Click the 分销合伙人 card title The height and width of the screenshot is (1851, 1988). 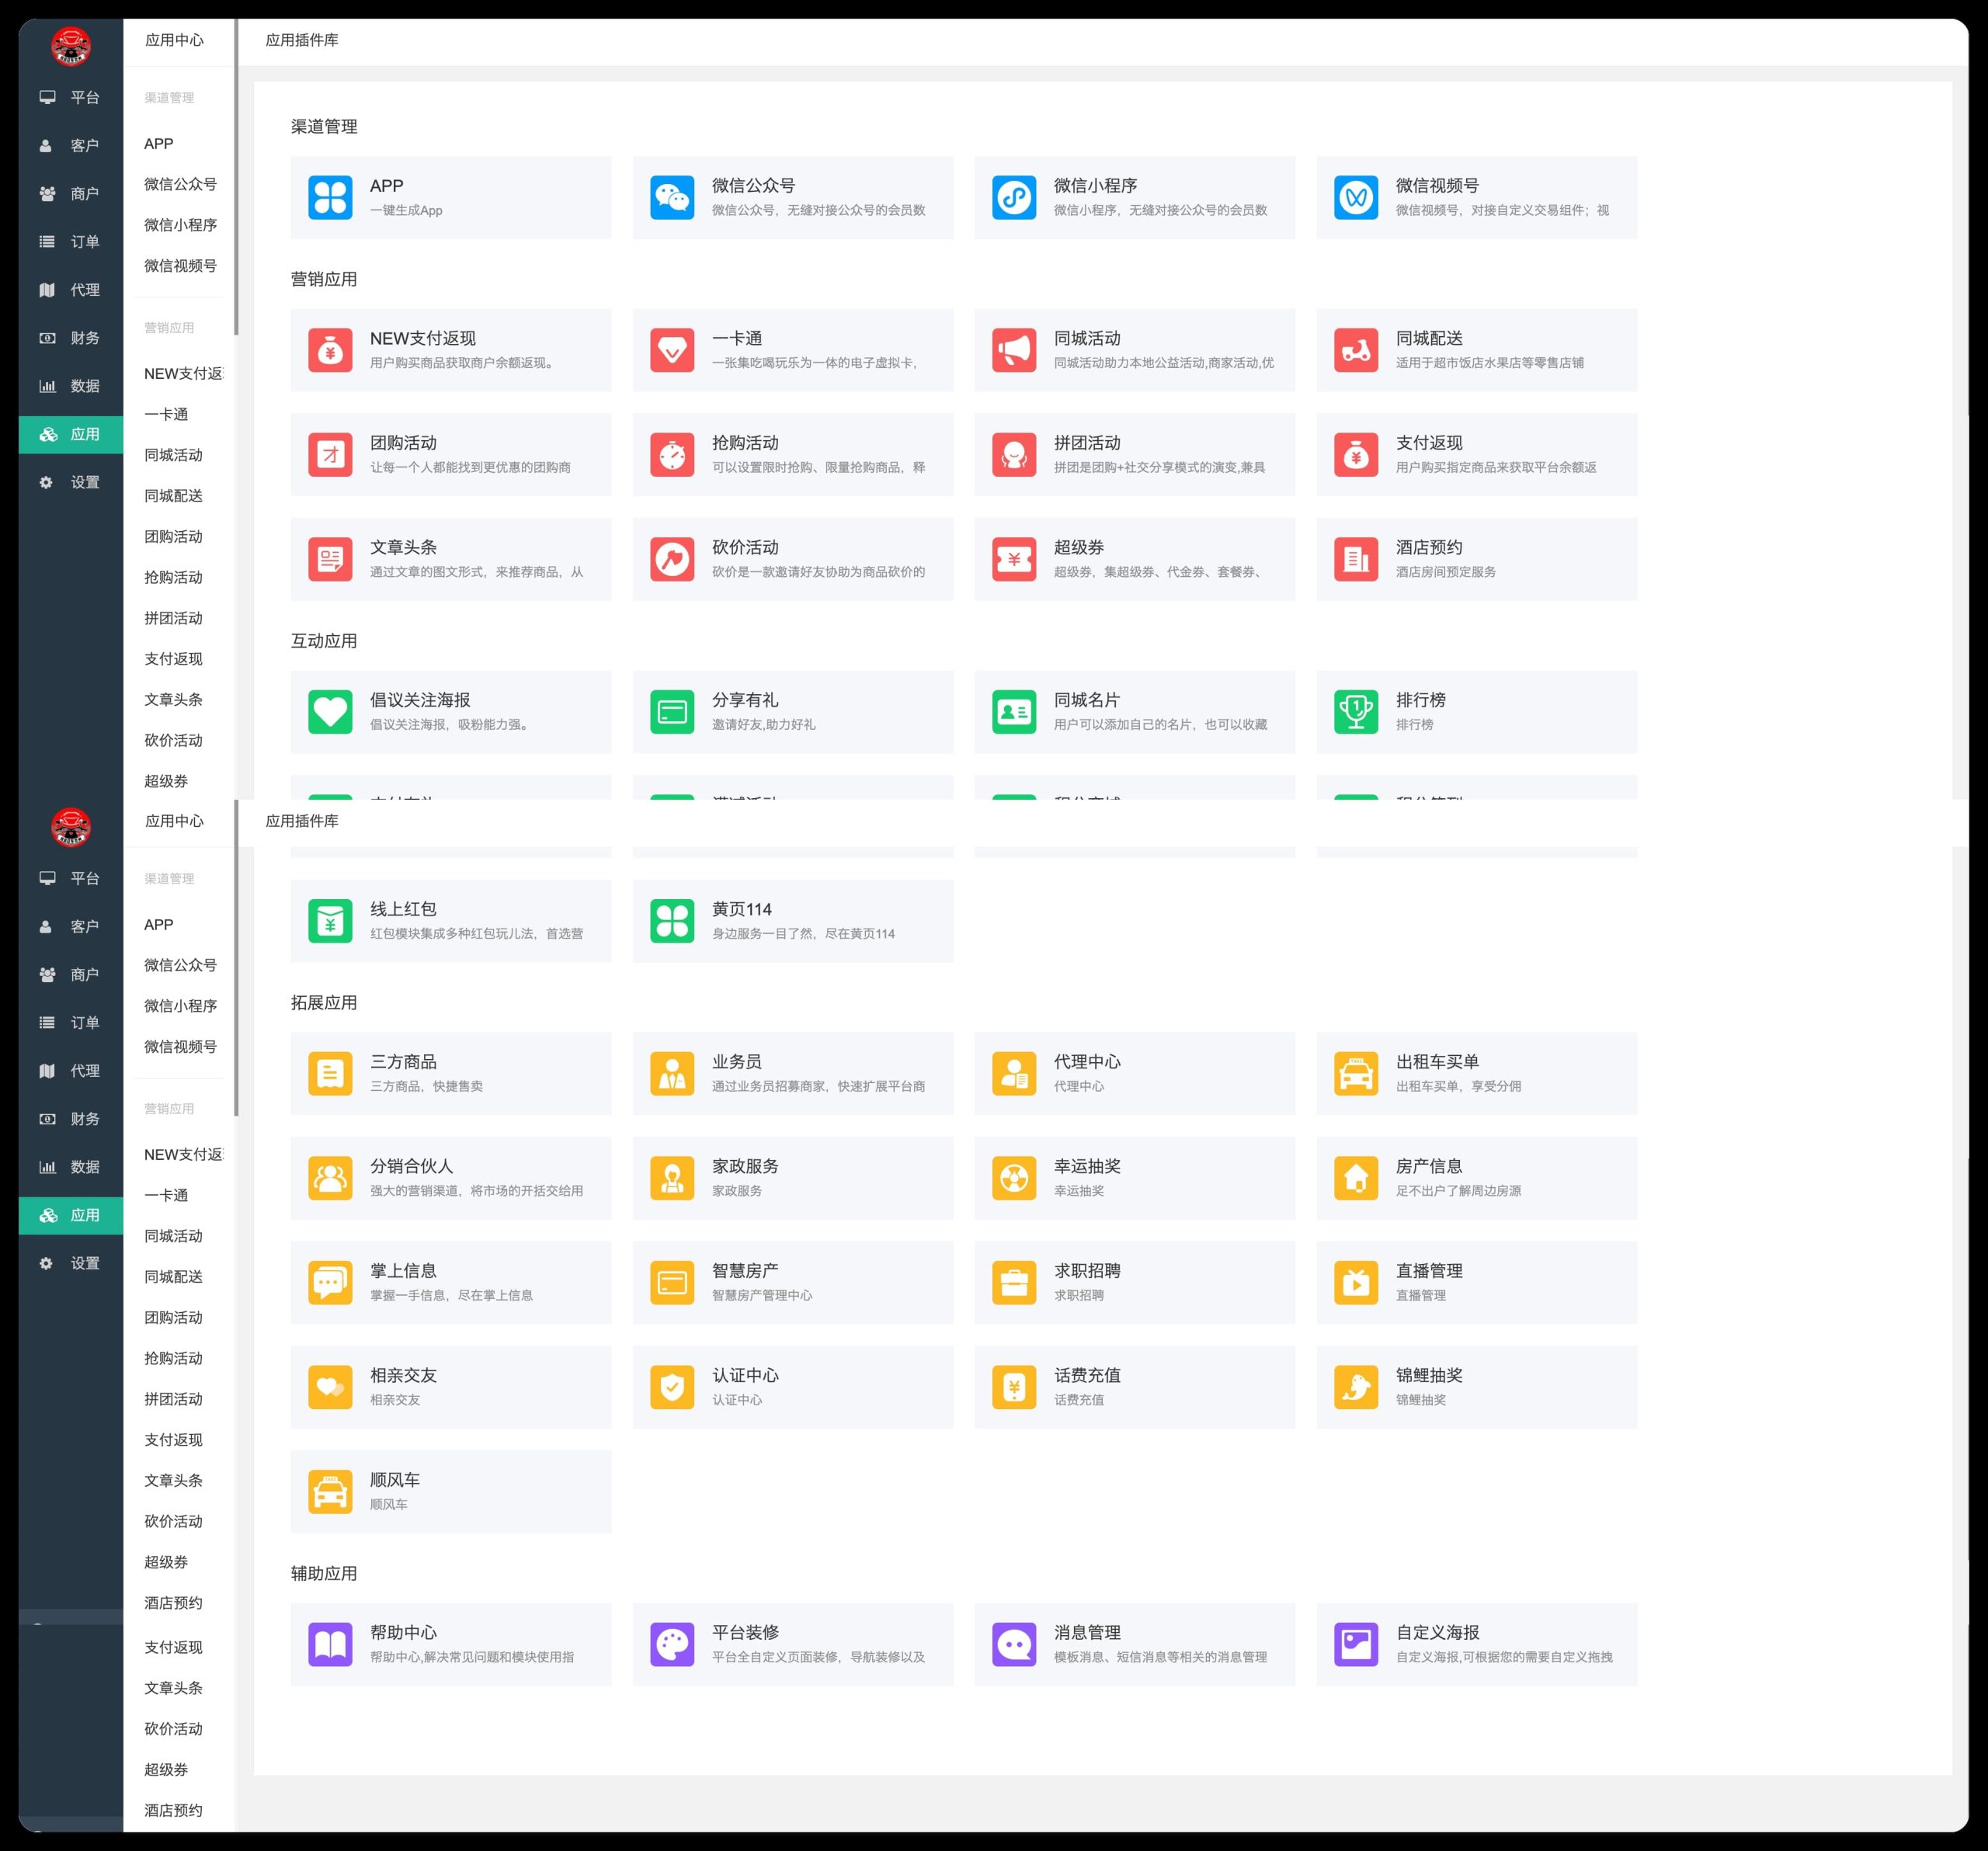click(411, 1166)
